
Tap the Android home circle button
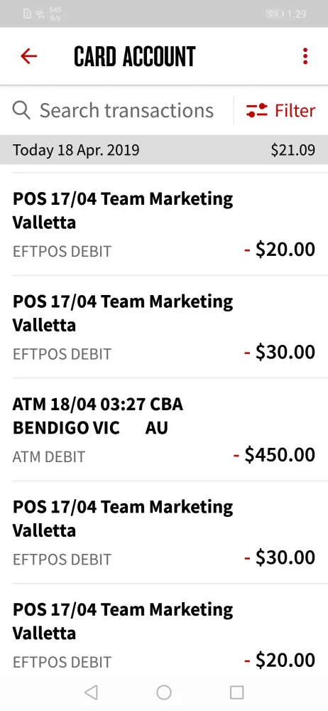164,692
